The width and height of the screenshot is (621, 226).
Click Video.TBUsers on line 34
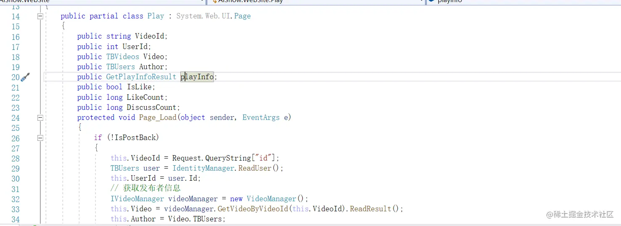point(197,219)
